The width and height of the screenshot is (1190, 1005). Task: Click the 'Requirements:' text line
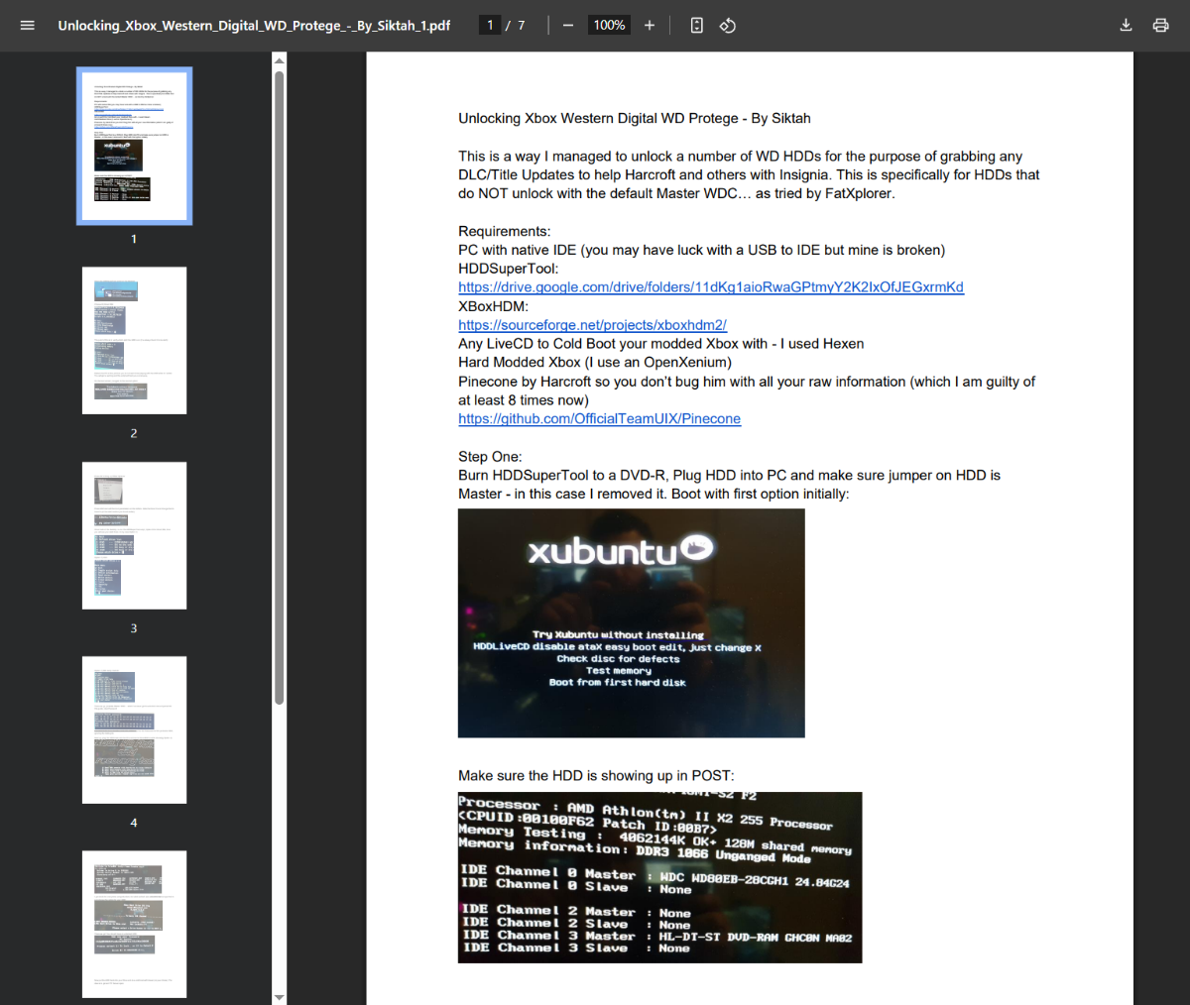pyautogui.click(x=504, y=231)
